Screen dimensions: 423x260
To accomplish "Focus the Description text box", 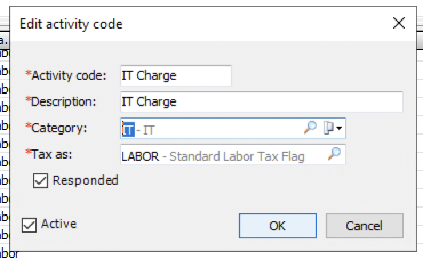I will click(262, 101).
